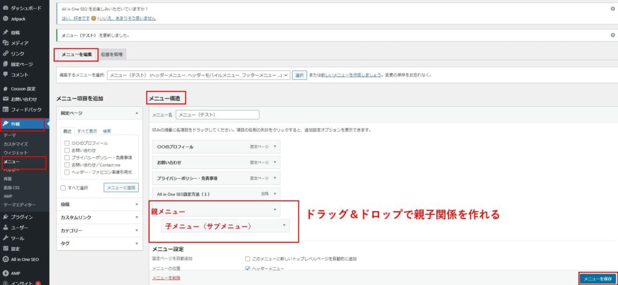The image size is (618, 285).
Task: Click the メニューを保存 button
Action: pos(597,279)
